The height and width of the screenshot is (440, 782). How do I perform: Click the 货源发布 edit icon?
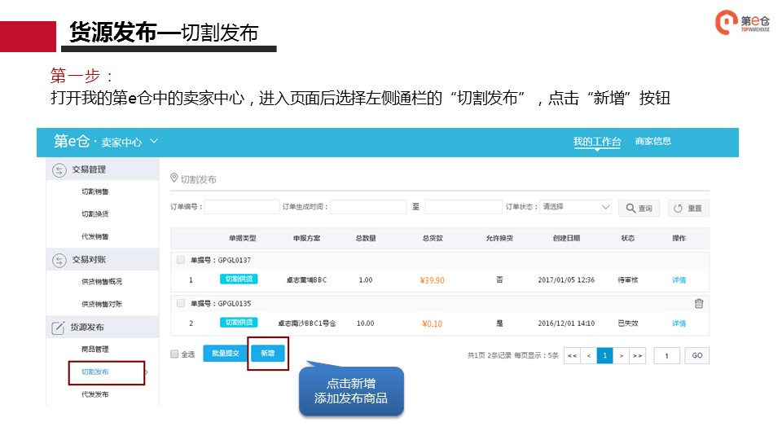[58, 328]
